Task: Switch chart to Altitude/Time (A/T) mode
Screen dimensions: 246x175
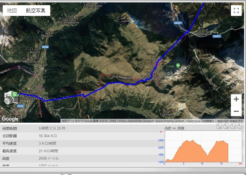Action: click(233, 126)
